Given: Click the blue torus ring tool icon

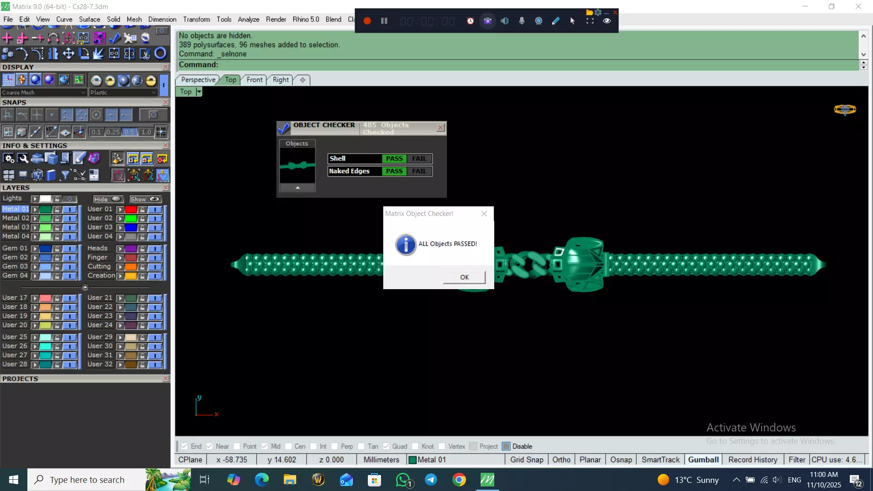Looking at the screenshot, I should coord(160,54).
